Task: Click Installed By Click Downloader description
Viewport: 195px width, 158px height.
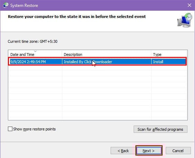Action: click(x=88, y=62)
